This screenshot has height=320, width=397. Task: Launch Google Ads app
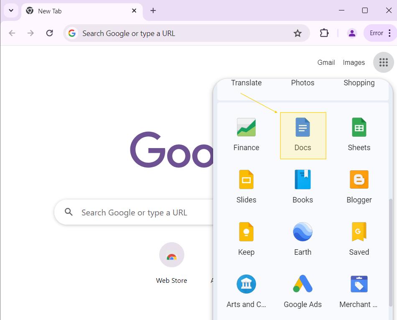coord(303,292)
